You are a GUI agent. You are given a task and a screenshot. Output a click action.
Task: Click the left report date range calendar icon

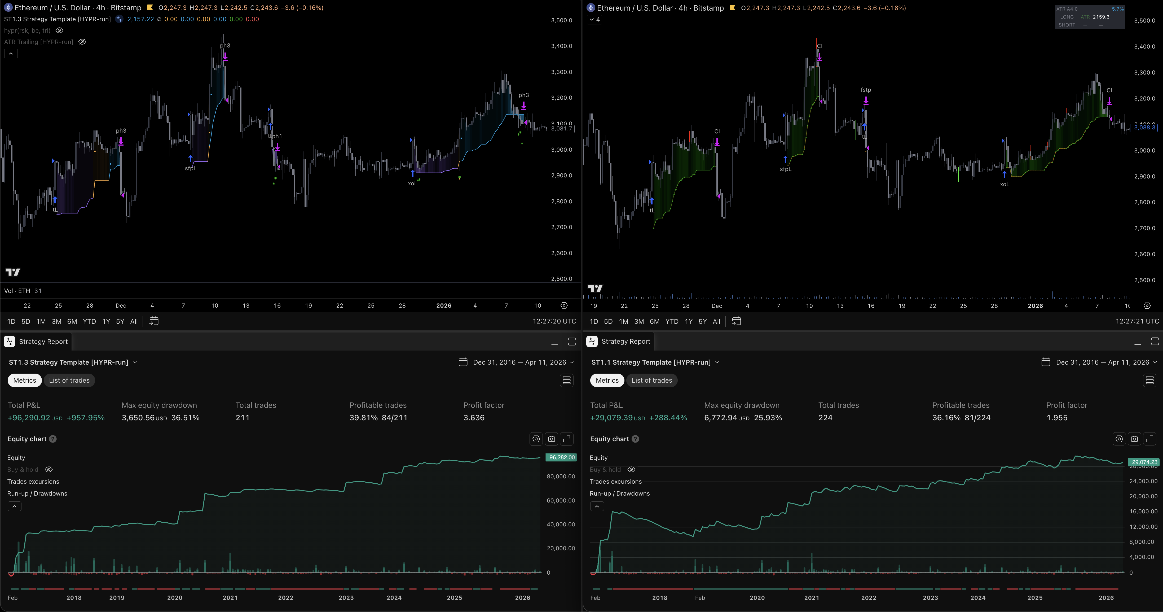(x=463, y=362)
